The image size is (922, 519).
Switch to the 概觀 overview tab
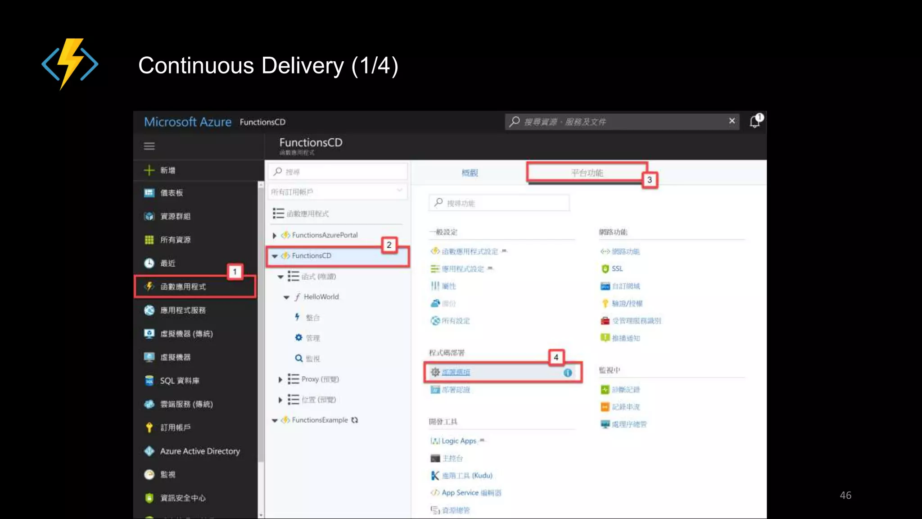[x=470, y=173]
